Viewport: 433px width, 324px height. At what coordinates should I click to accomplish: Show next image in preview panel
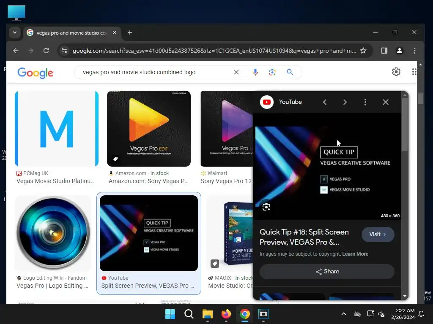pyautogui.click(x=345, y=102)
